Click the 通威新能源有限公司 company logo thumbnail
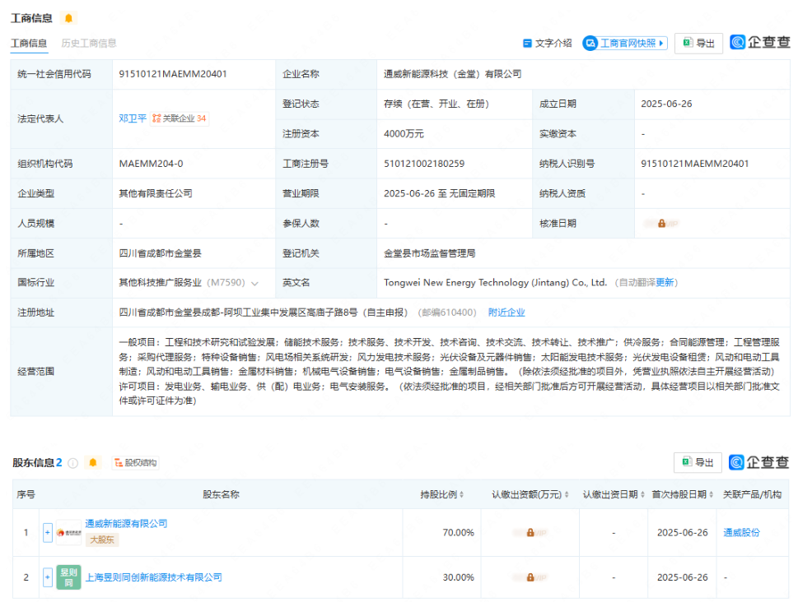The image size is (798, 602). [68, 532]
